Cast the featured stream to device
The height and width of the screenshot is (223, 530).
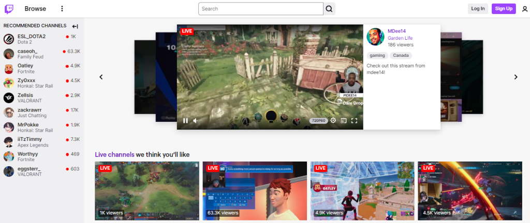(344, 120)
